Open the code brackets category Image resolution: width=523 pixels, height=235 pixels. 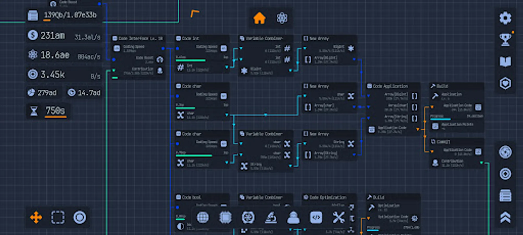[x=316, y=217]
